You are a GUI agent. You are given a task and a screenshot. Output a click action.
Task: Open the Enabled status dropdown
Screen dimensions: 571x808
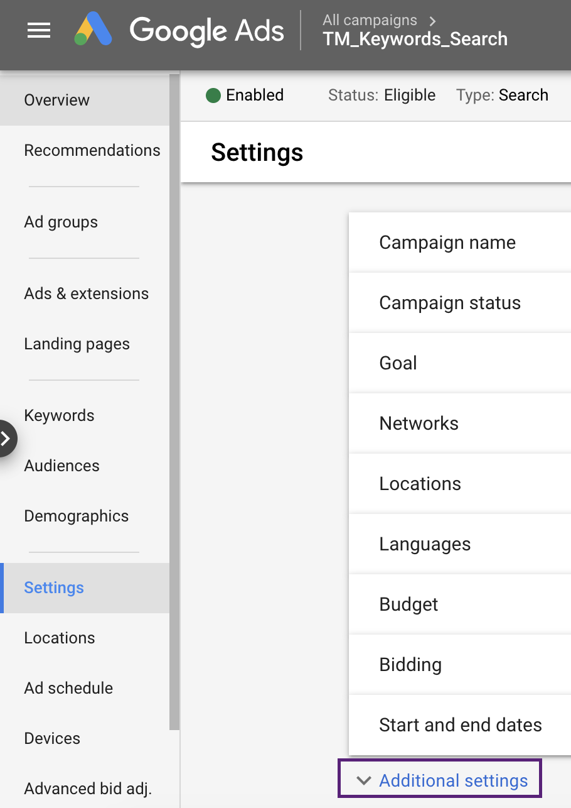click(245, 95)
